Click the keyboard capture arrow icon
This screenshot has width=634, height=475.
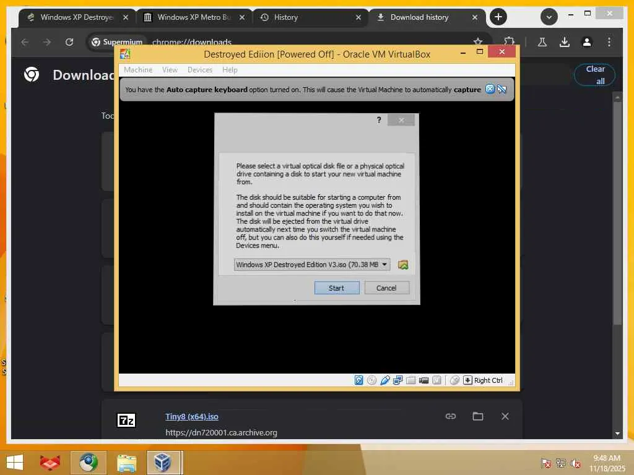click(467, 380)
